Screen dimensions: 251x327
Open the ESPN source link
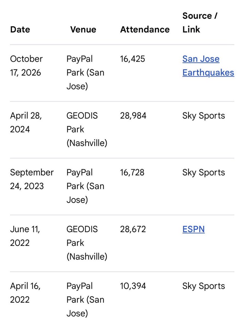tap(193, 229)
